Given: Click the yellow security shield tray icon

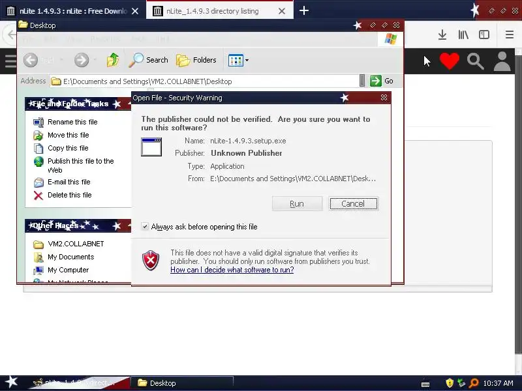Looking at the screenshot, I should tap(450, 383).
